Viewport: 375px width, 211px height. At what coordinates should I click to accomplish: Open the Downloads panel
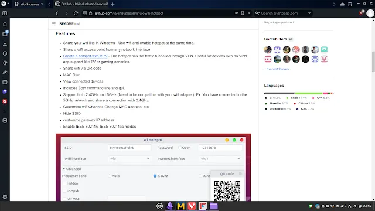(5, 43)
